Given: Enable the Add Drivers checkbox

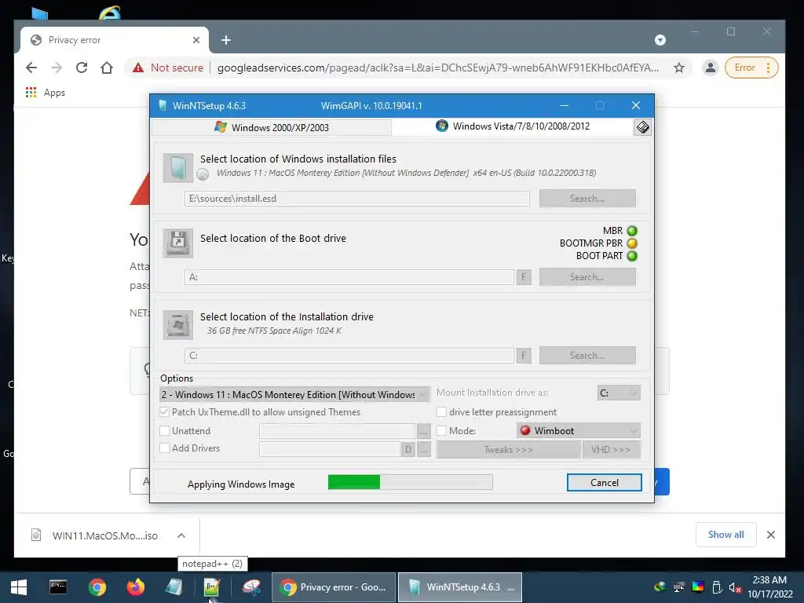Looking at the screenshot, I should click(165, 448).
